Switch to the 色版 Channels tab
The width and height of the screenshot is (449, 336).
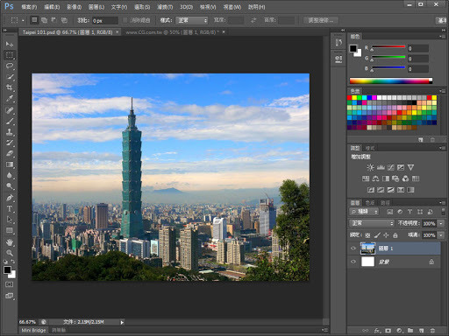[370, 202]
